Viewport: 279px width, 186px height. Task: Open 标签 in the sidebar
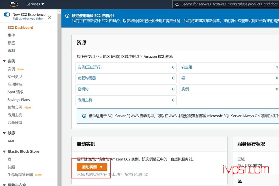click(x=11, y=43)
